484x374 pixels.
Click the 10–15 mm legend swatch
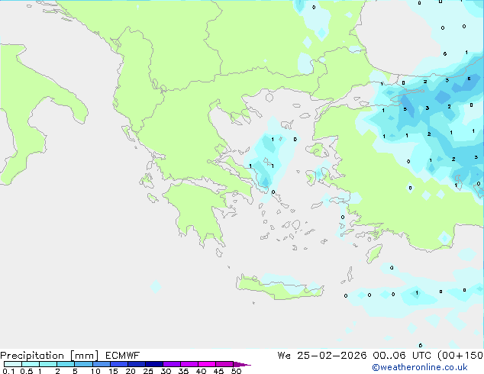101,364
